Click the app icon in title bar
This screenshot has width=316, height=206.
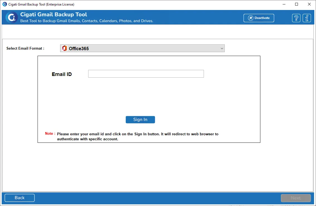point(4,4)
